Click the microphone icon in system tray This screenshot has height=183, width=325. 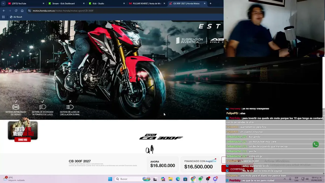290,179
